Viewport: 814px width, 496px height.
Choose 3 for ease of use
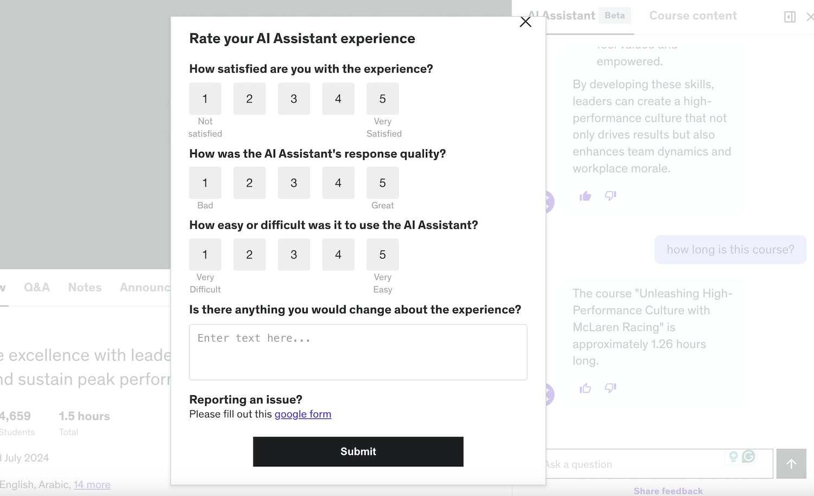(x=294, y=255)
